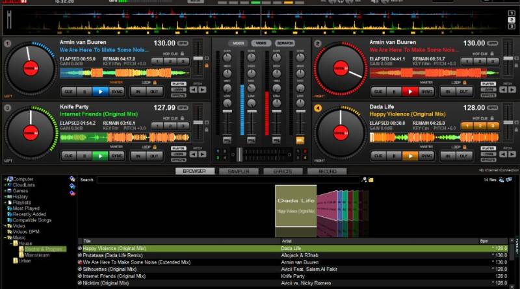Enable PFL on the first mixer channel
The image size is (520, 289).
coord(227,140)
